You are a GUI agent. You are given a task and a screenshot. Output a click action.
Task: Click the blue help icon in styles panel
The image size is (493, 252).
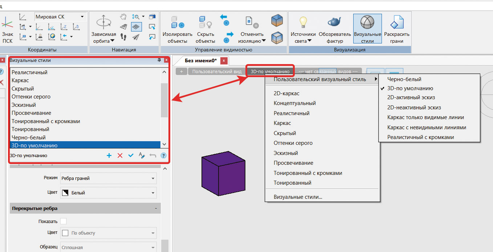point(163,155)
